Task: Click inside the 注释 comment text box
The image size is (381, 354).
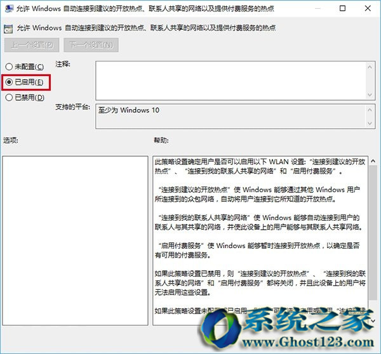Action: (231, 81)
